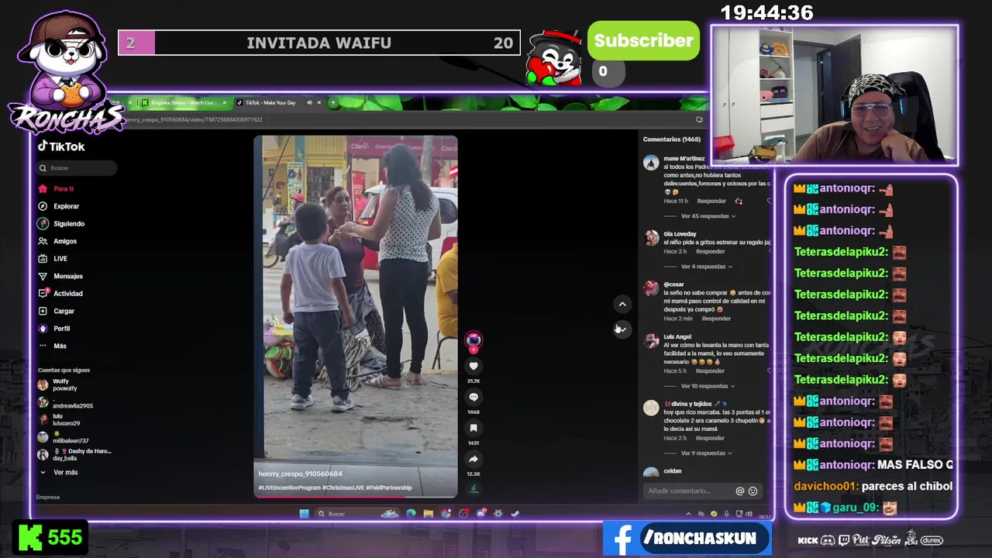992x558 pixels.
Task: Share the video using the arrow icon
Action: 474,459
